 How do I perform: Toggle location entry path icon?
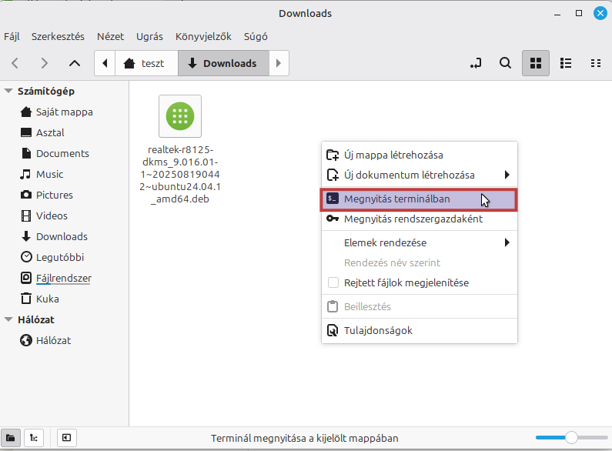coord(476,63)
